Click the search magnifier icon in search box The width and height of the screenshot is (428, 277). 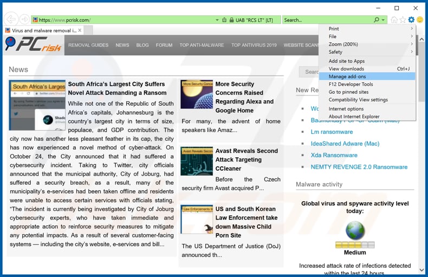pyautogui.click(x=377, y=20)
